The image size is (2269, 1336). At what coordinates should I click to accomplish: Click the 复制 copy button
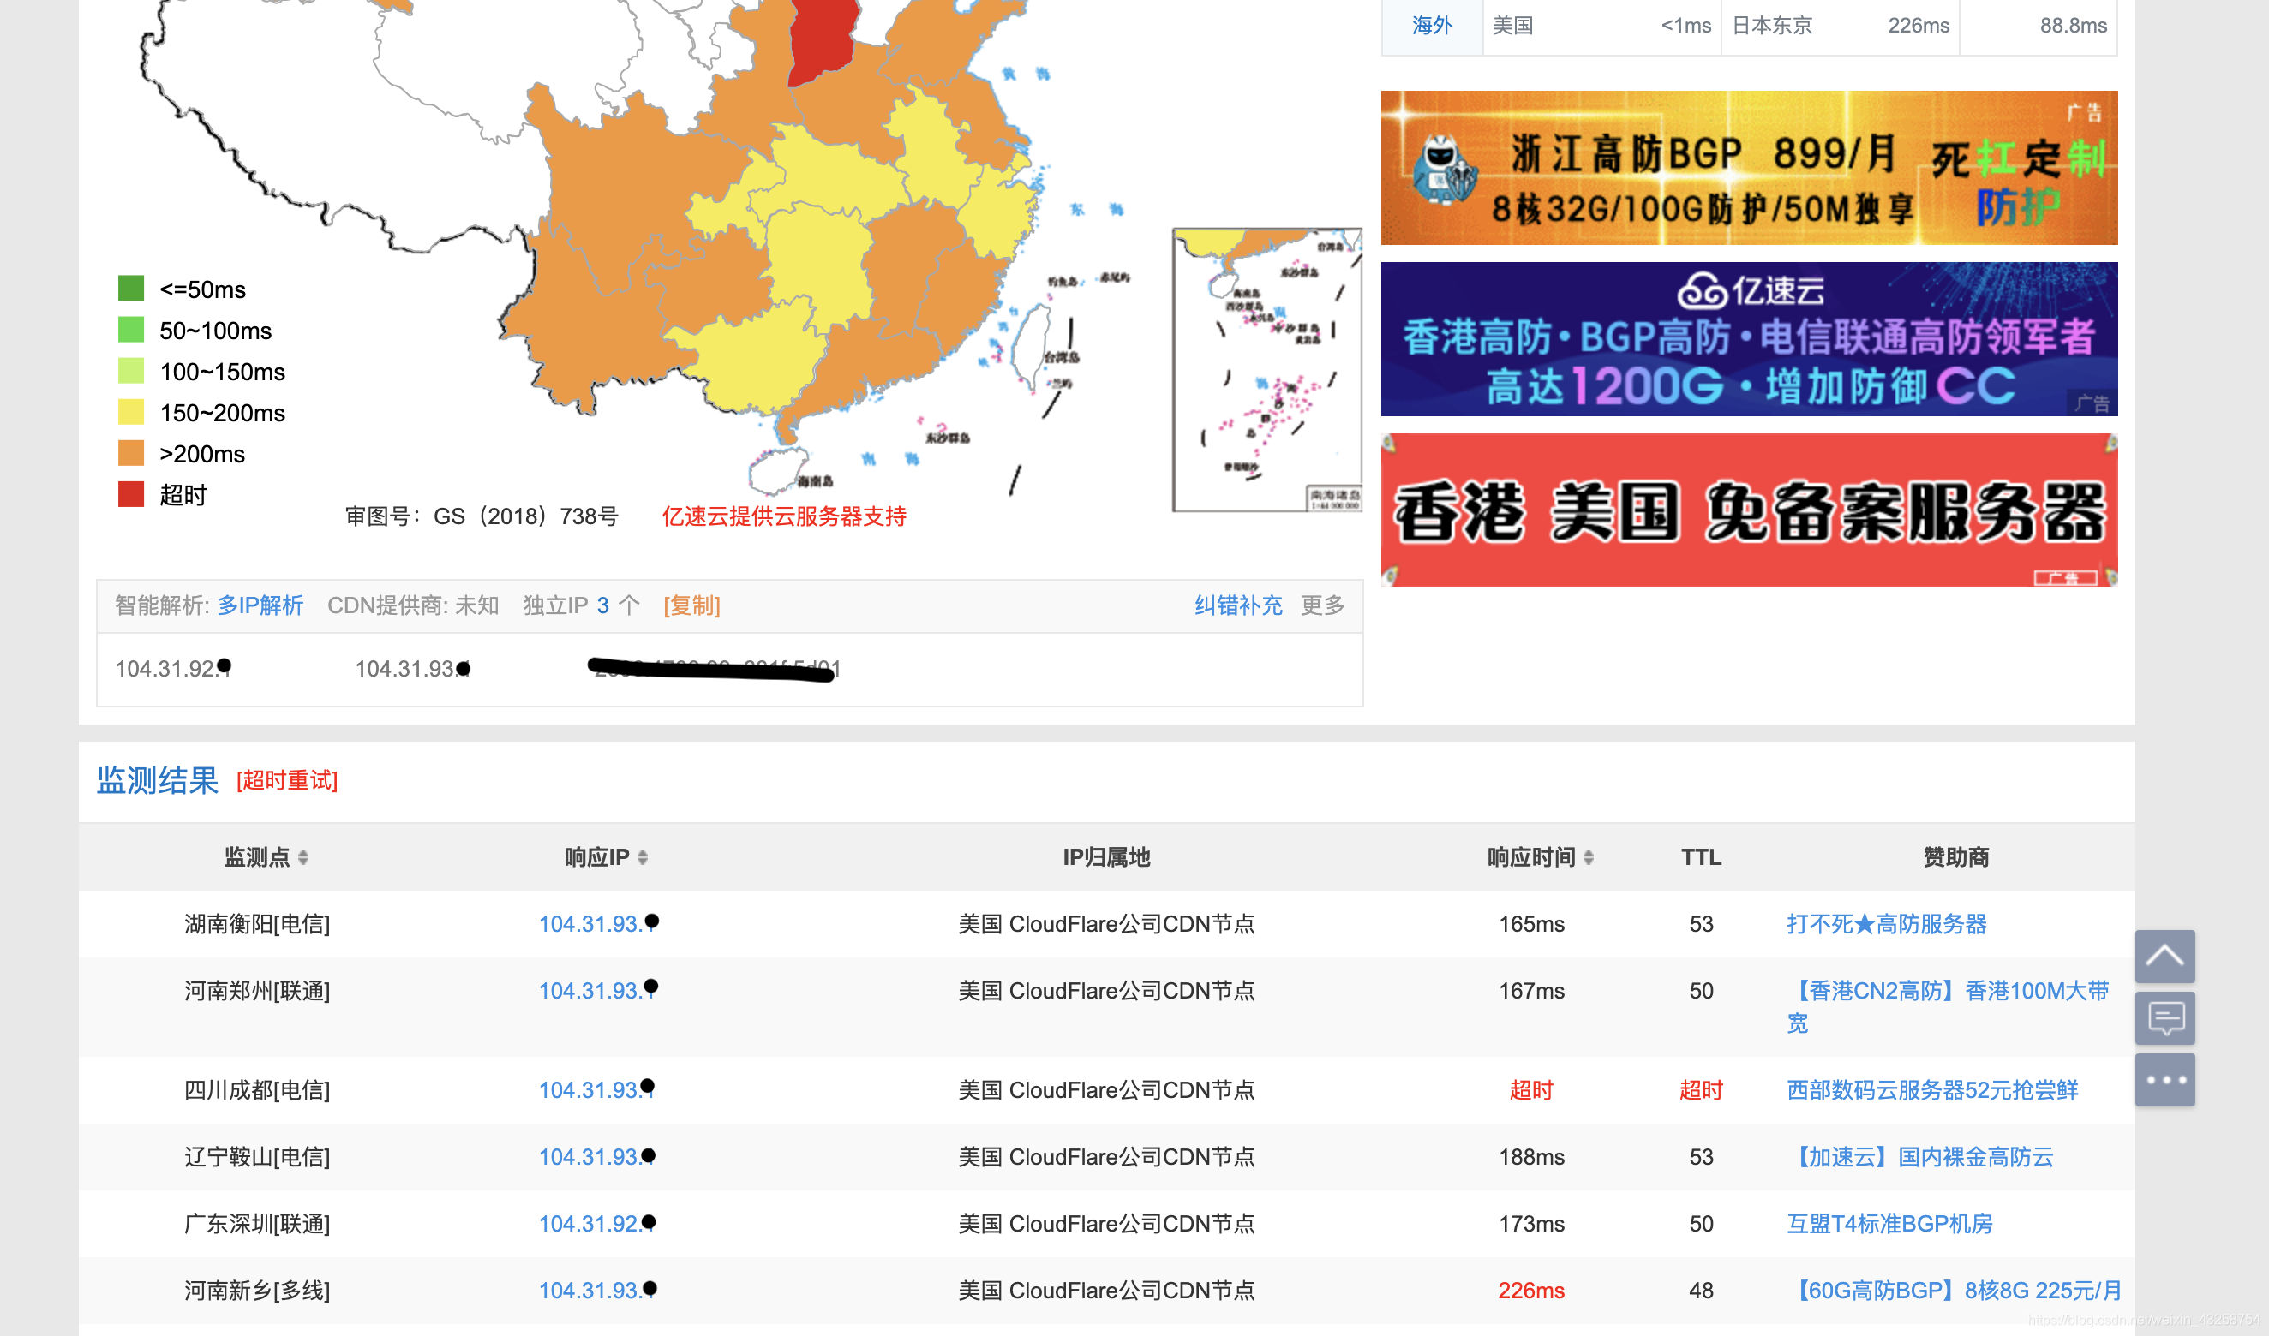click(691, 605)
